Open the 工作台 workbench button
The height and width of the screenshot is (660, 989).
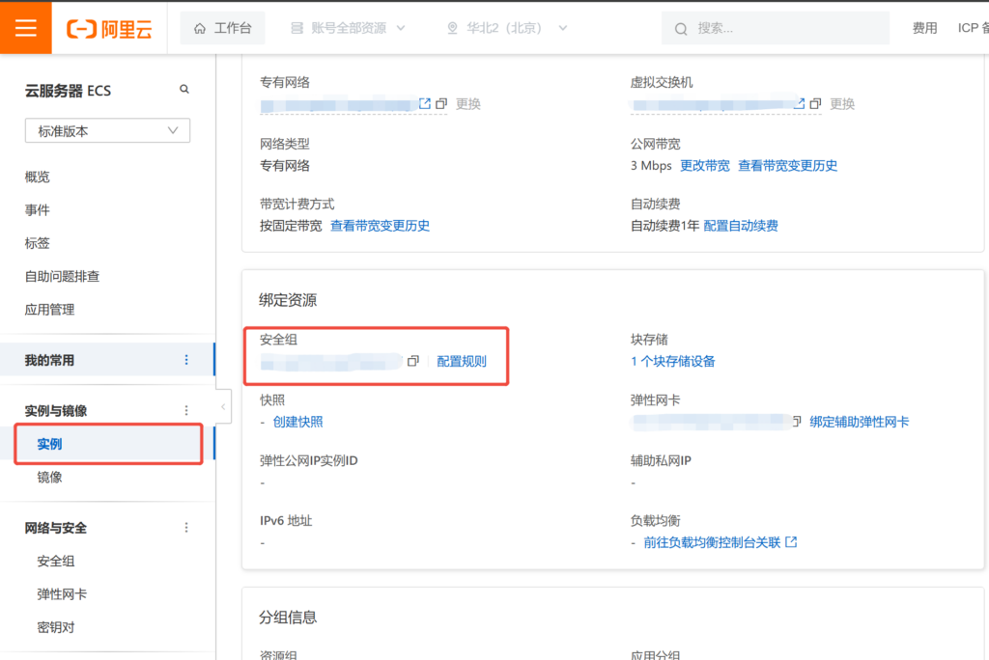click(x=223, y=29)
